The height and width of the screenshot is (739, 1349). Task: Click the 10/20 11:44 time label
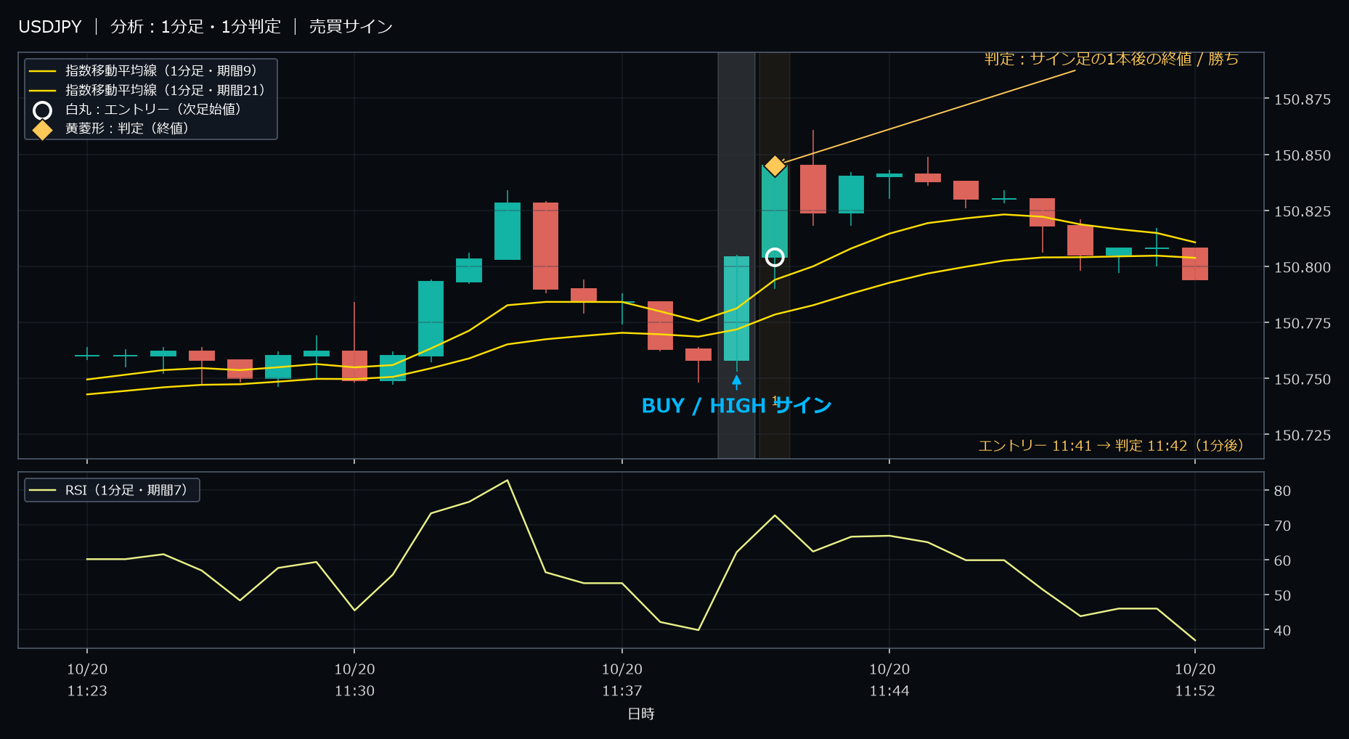tap(889, 679)
